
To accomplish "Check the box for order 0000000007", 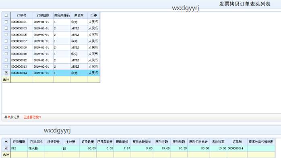I will pos(6,41).
